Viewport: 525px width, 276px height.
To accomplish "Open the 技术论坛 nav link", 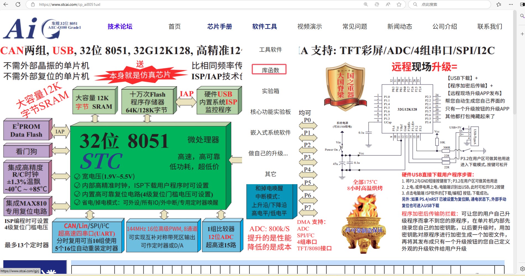I will (120, 27).
